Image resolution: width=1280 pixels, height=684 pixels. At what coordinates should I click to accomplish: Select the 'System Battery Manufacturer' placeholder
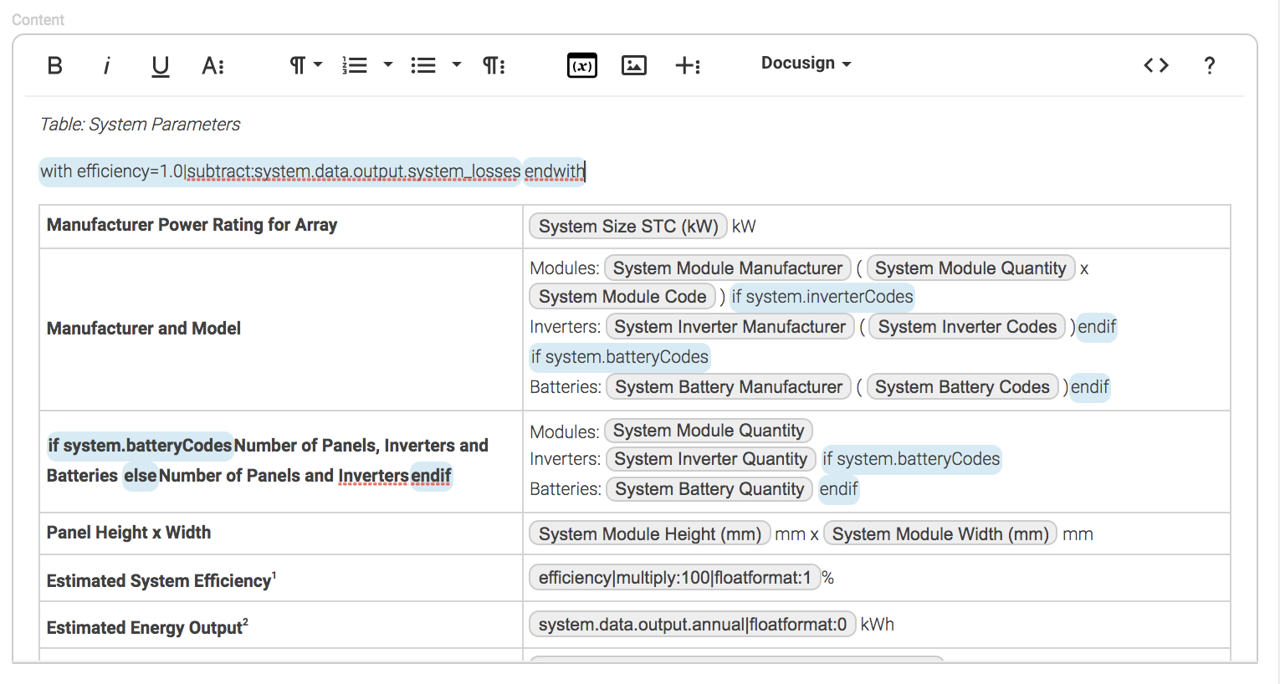[729, 387]
